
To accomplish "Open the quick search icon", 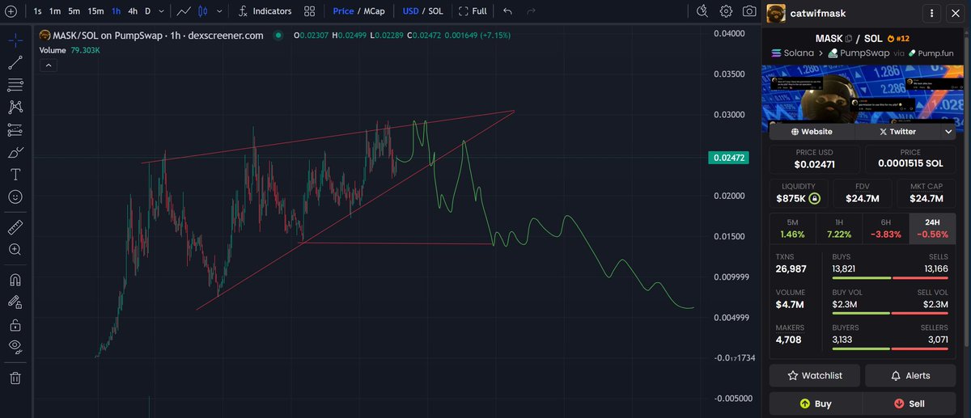I will click(704, 11).
